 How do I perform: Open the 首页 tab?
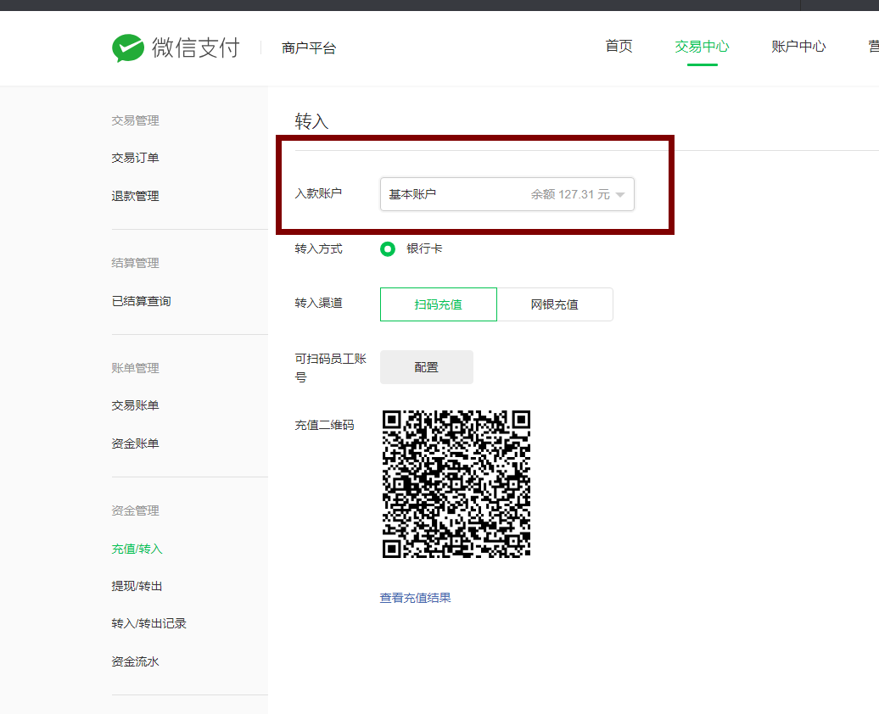coord(619,47)
